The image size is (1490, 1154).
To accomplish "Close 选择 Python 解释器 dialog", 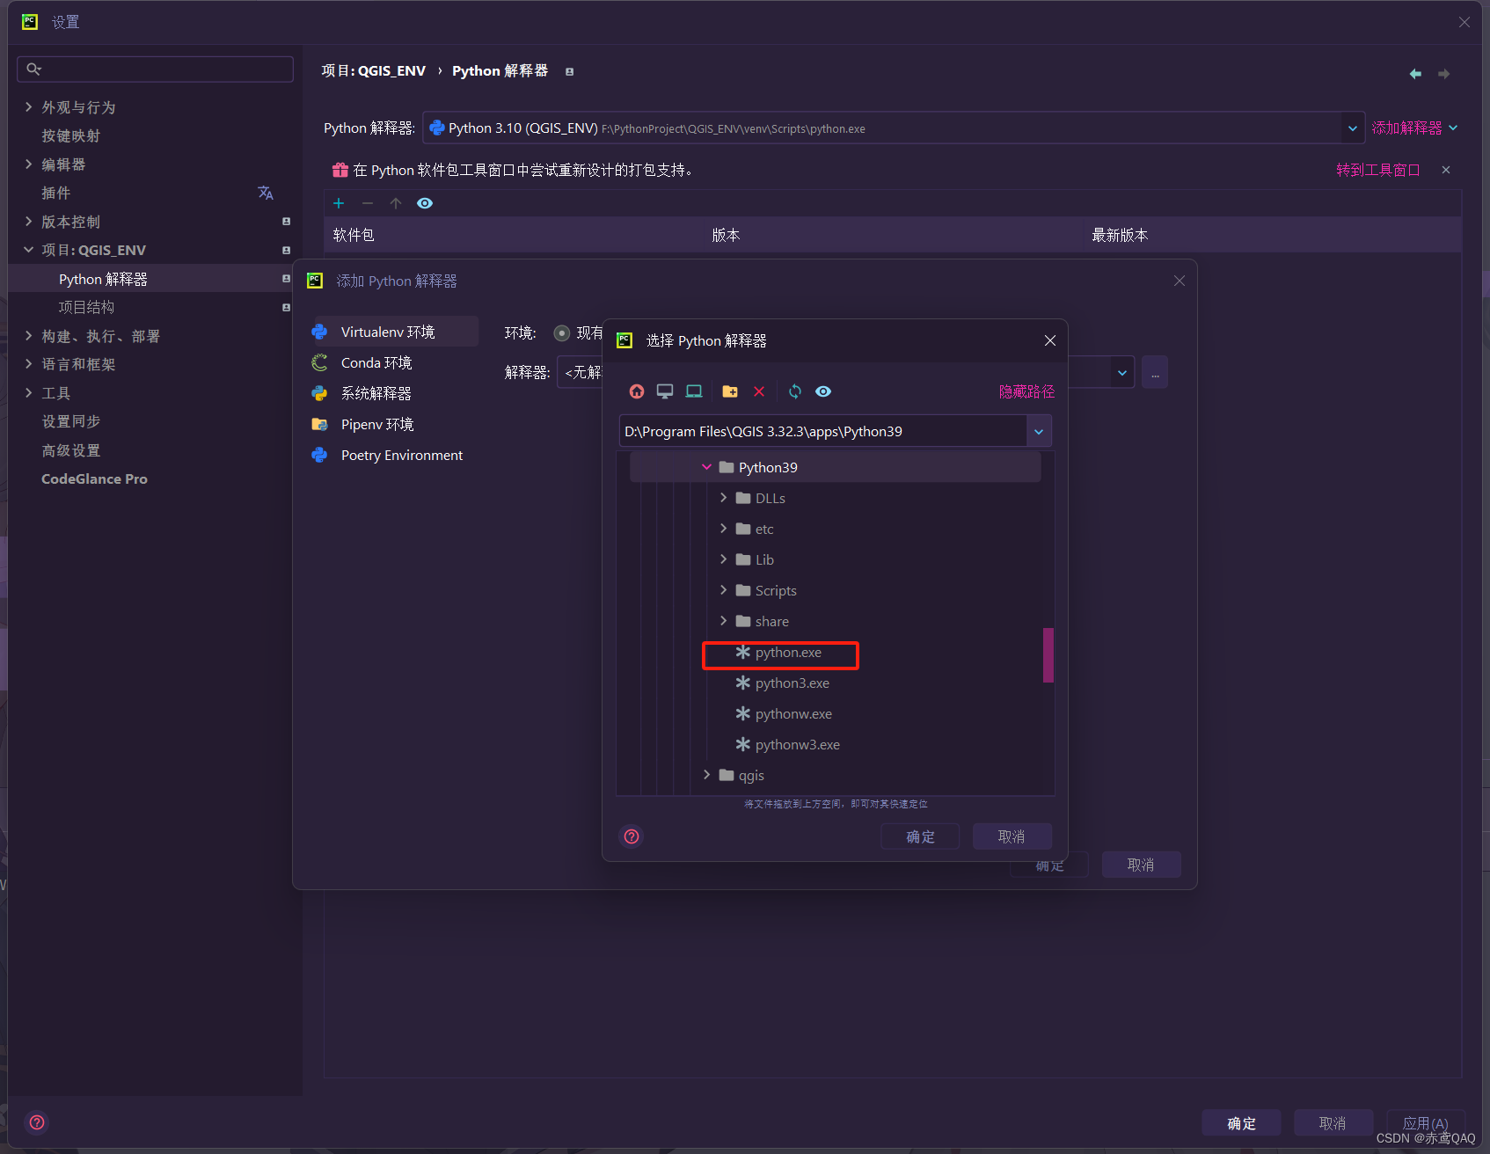I will click(1050, 340).
